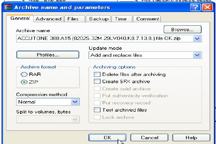Go to the Backup tab
Viewport: 216px width, 144px height.
(x=99, y=19)
